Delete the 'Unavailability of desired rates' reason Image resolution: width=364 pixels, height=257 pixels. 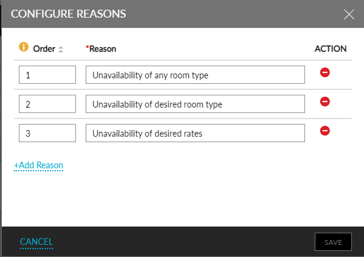(x=325, y=131)
